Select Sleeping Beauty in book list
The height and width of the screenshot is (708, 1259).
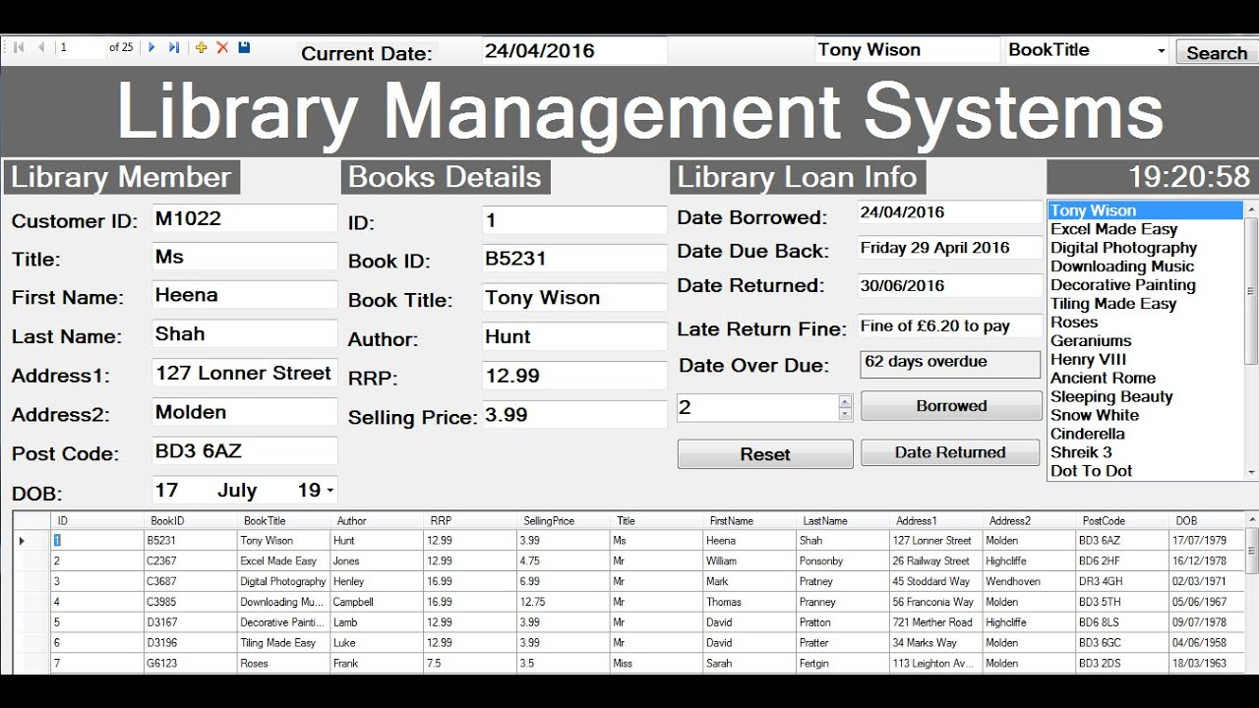coord(1146,396)
